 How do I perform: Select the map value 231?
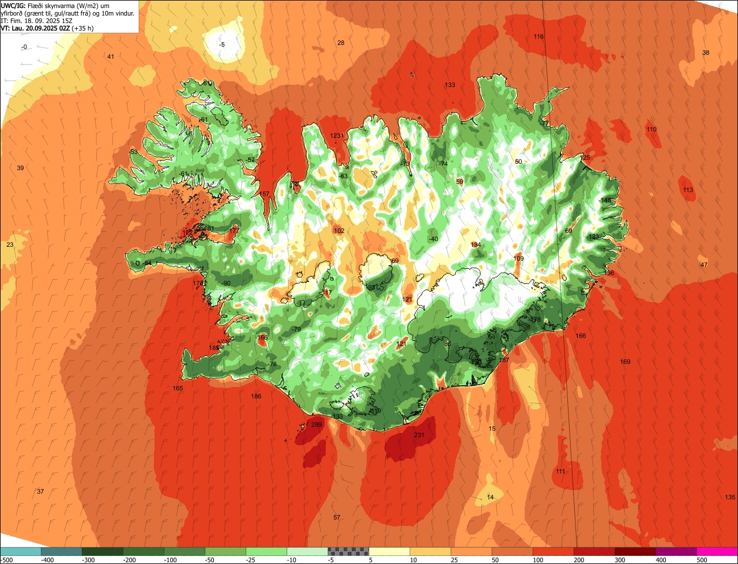tap(419, 435)
